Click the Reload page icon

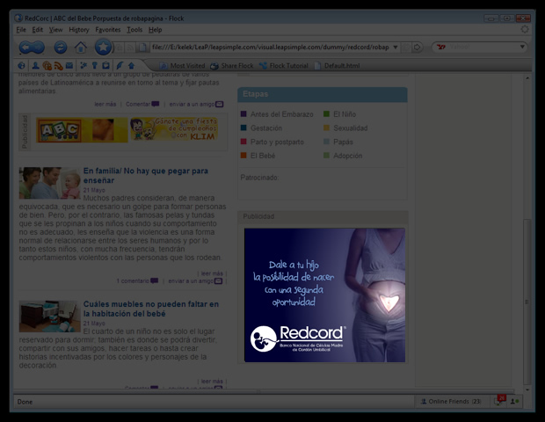[60, 47]
